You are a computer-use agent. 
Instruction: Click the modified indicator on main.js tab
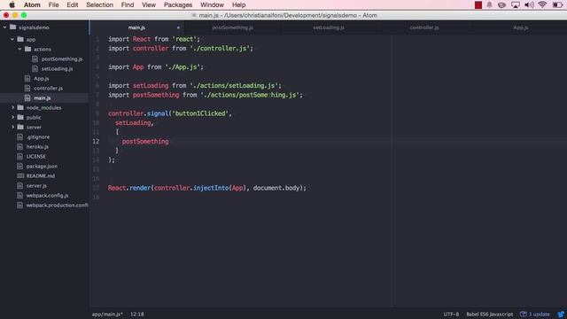click(x=178, y=27)
